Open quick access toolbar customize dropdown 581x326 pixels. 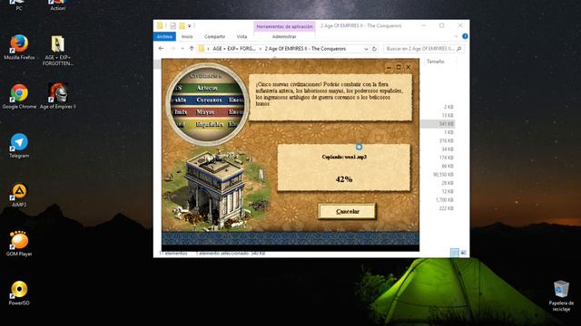point(190,25)
